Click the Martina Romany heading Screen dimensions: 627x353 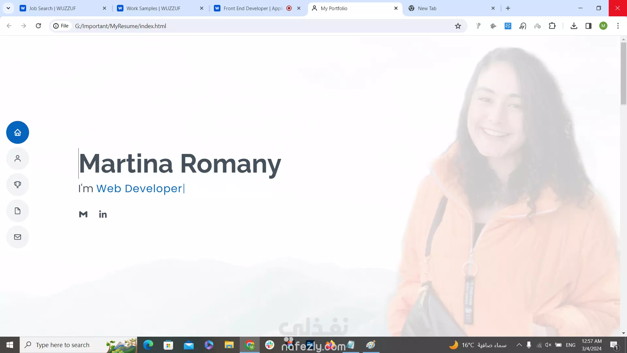pos(180,164)
